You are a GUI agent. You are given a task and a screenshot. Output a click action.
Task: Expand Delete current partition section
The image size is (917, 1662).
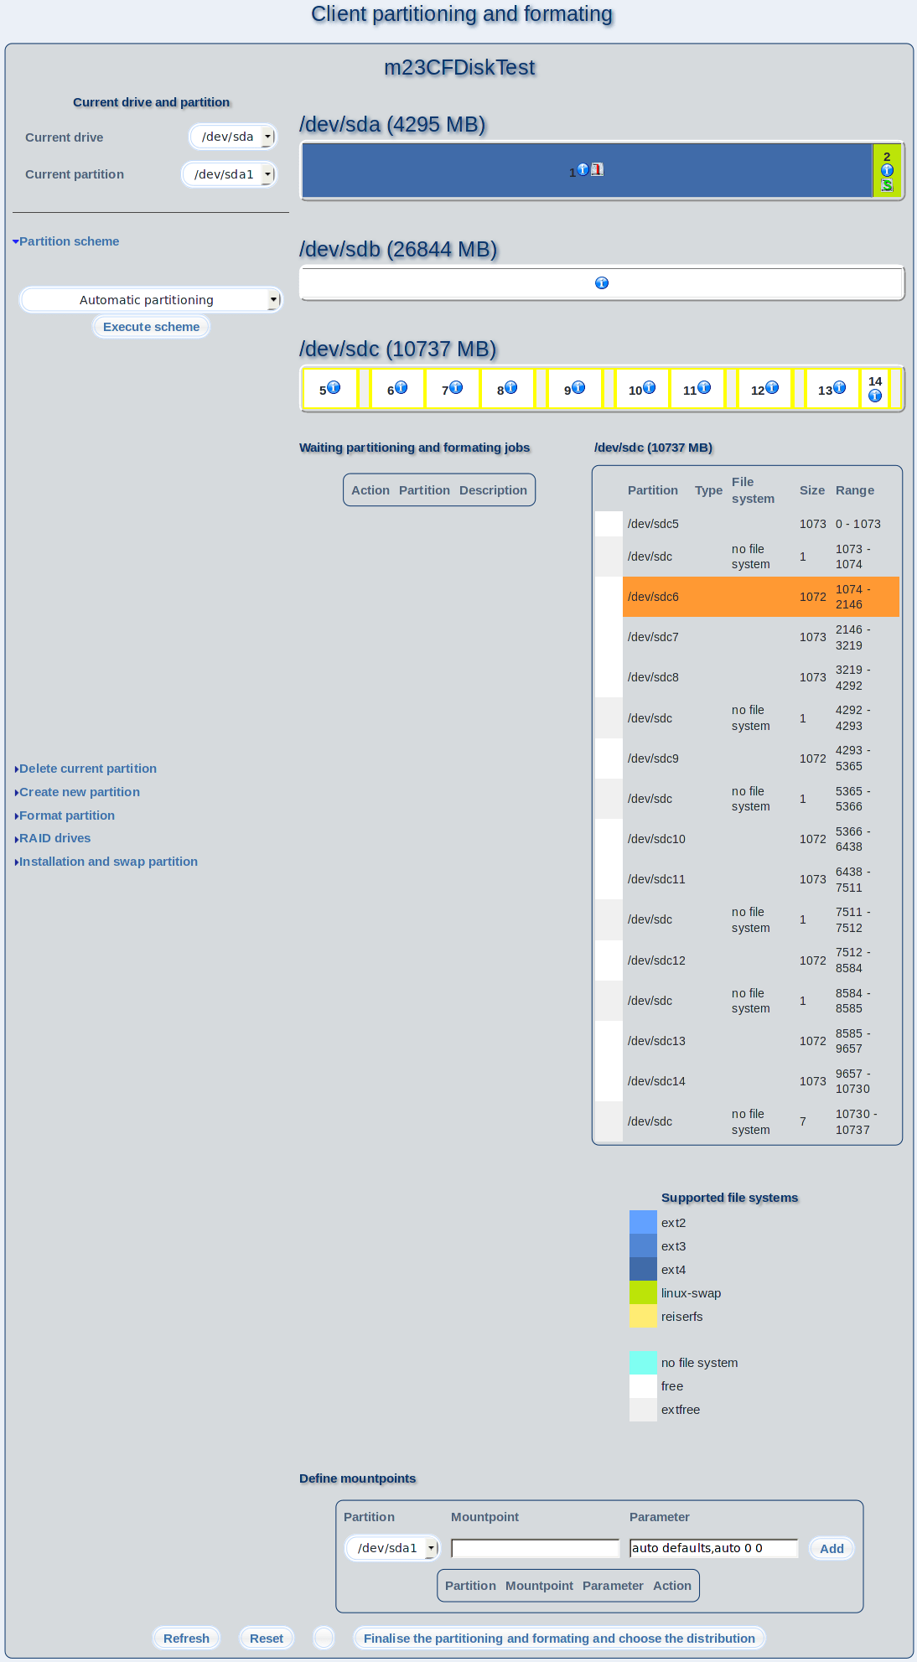point(87,769)
